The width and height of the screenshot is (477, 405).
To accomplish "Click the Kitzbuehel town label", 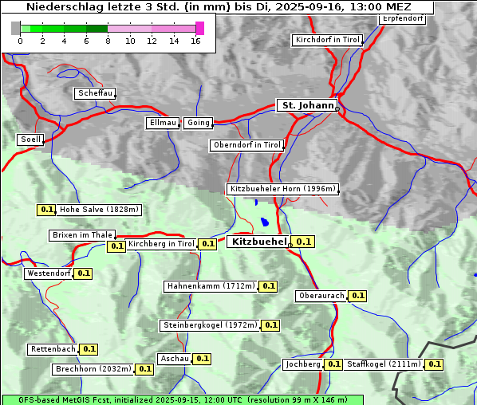I will click(258, 242).
